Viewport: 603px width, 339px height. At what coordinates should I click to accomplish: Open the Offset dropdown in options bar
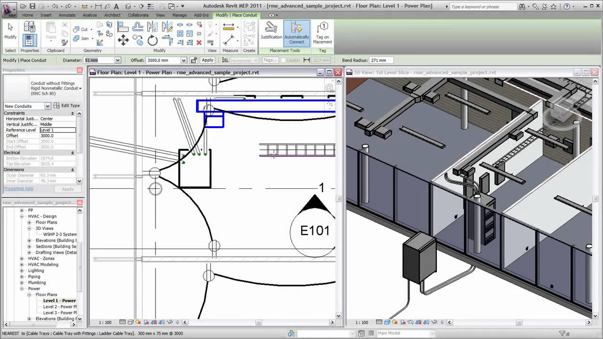coord(183,60)
